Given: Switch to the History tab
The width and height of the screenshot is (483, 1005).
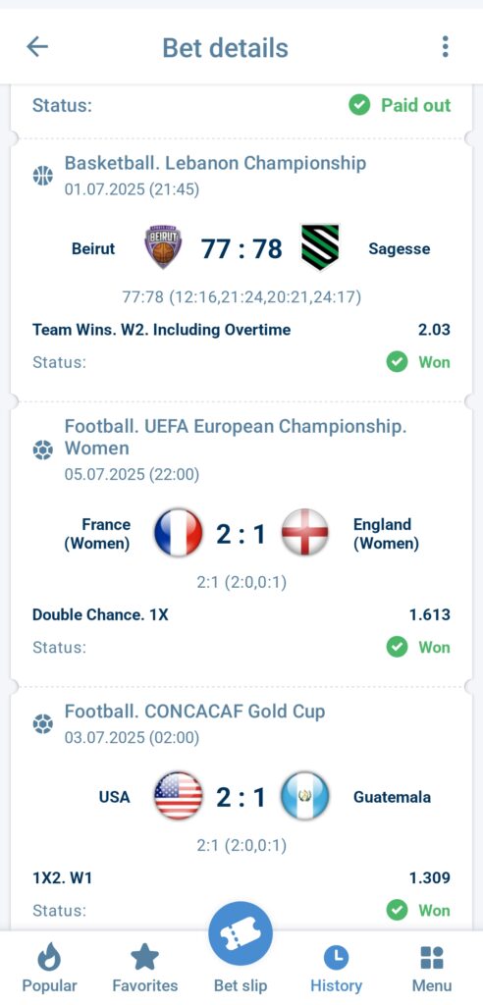Looking at the screenshot, I should pos(336,969).
